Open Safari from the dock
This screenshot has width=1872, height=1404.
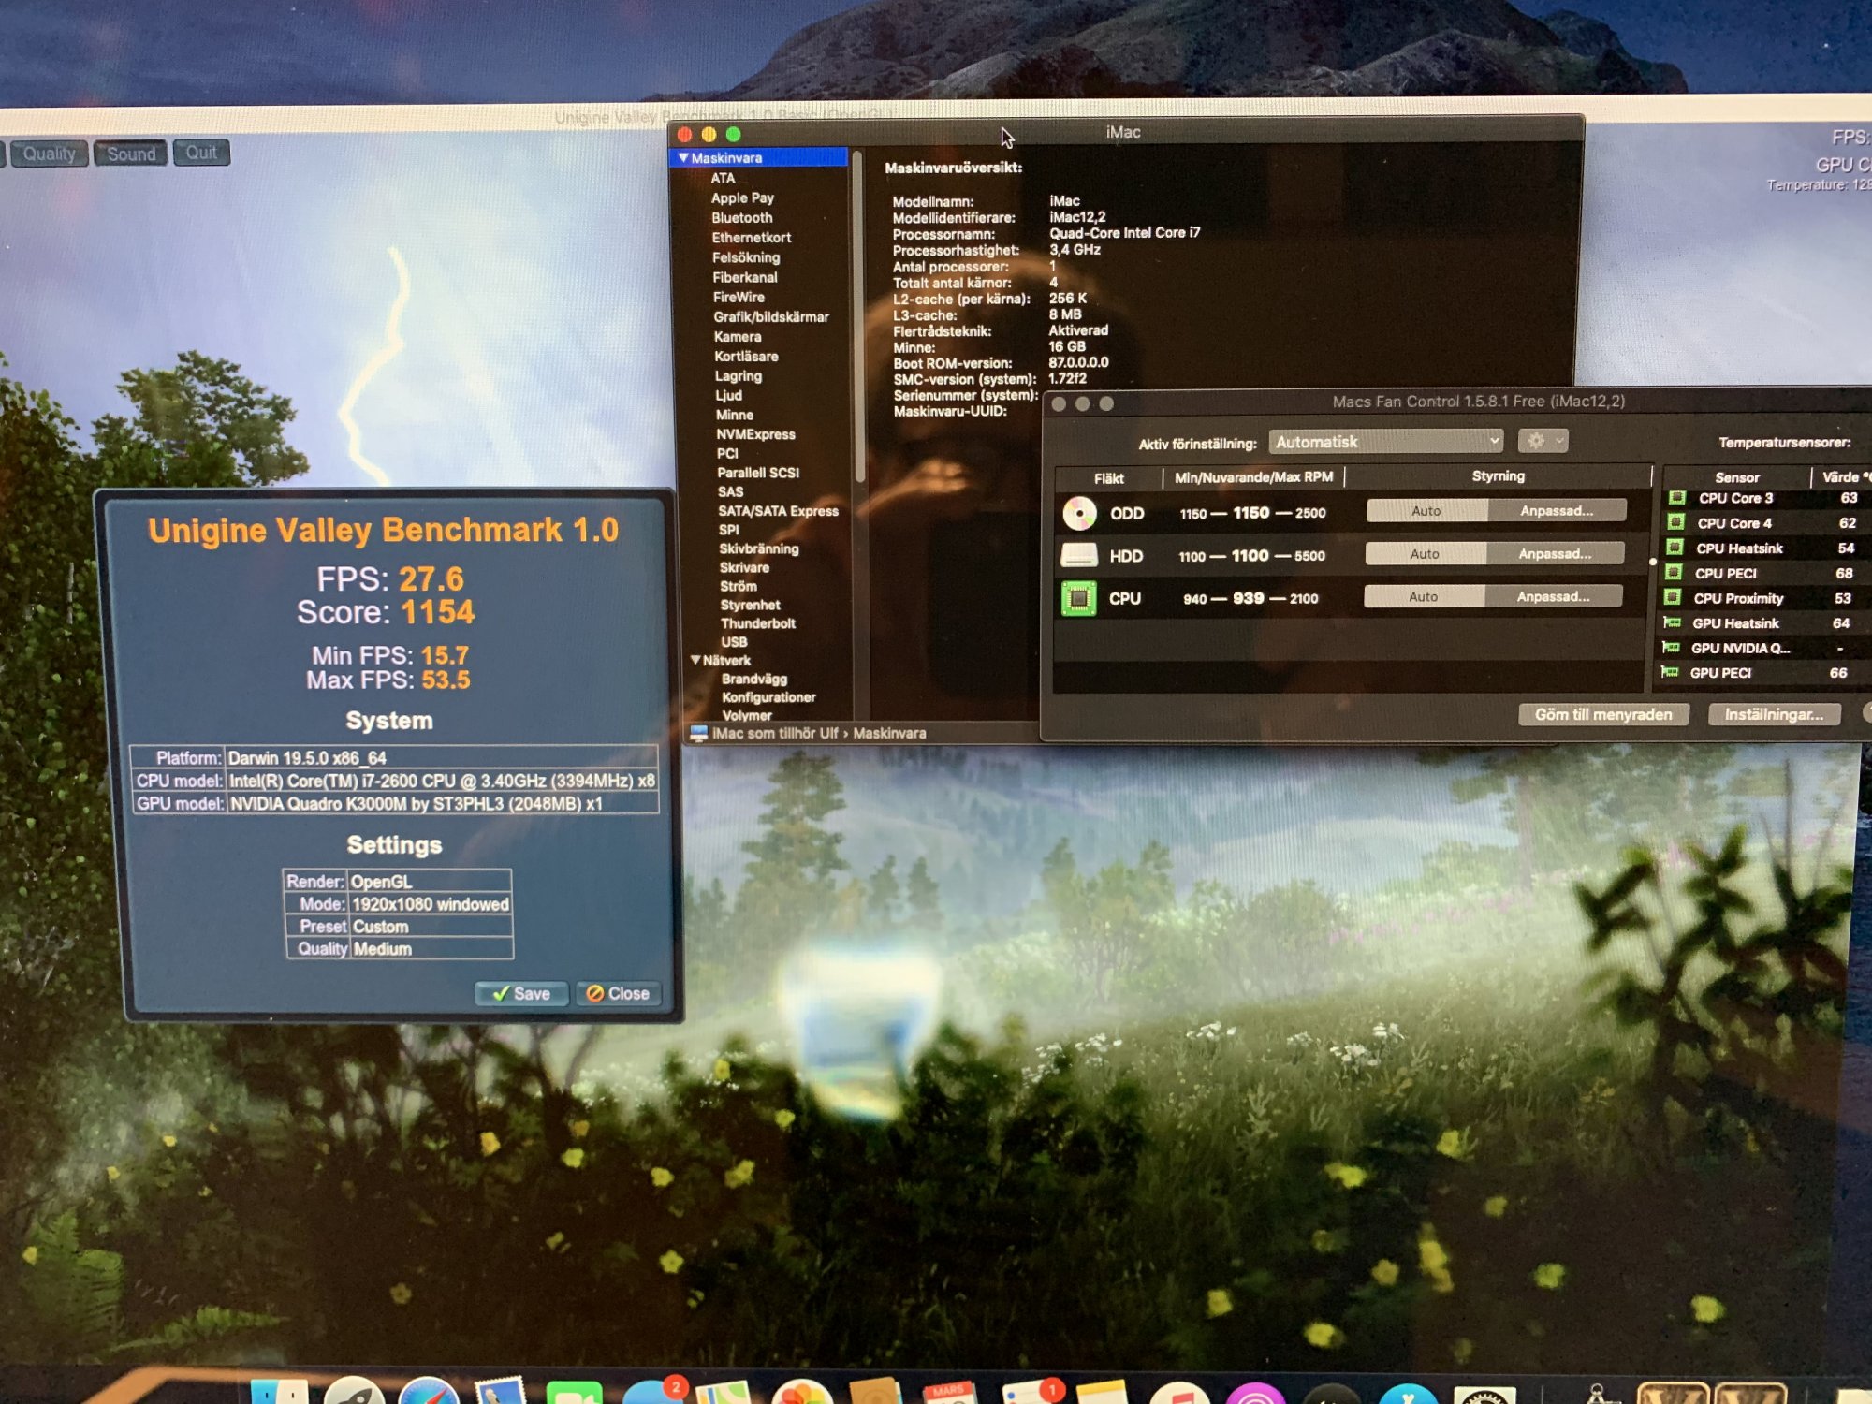(x=428, y=1393)
